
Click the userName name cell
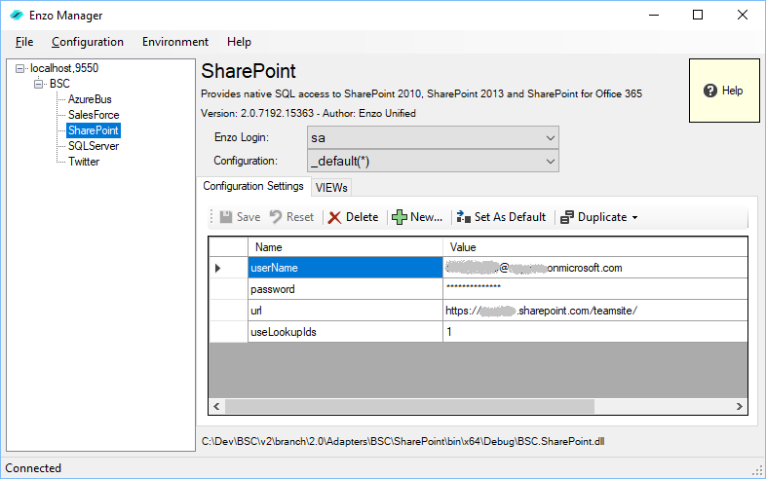point(345,268)
